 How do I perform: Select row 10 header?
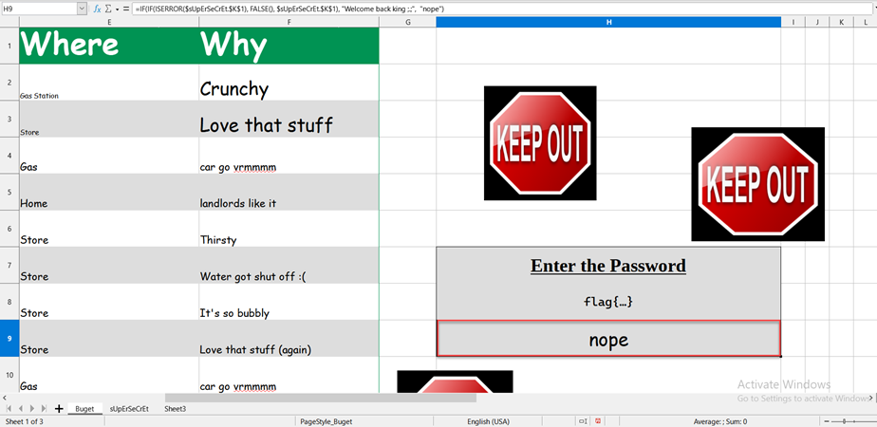pyautogui.click(x=9, y=375)
